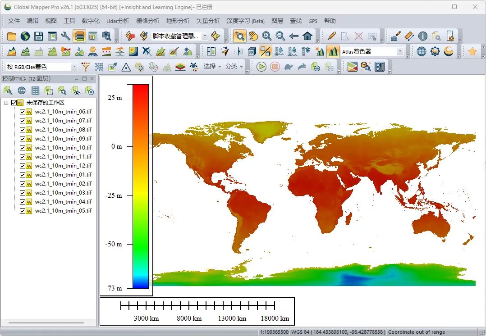Open the Atlas着色器 shader dropdown
Viewport: 486px width, 336px height.
point(400,51)
